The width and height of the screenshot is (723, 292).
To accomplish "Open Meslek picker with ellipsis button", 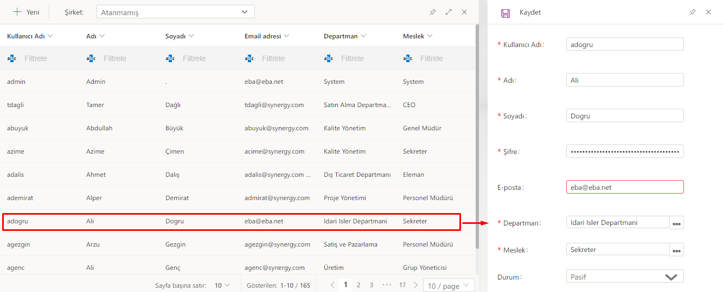I will pyautogui.click(x=676, y=250).
